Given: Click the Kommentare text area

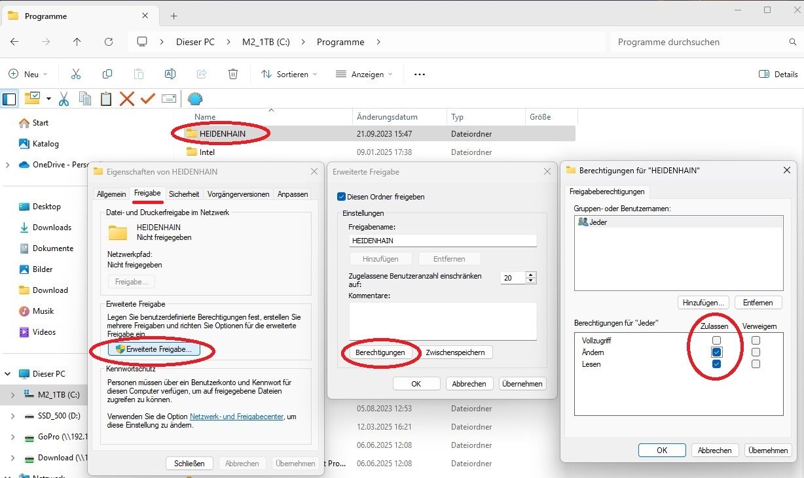Looking at the screenshot, I should coord(443,321).
